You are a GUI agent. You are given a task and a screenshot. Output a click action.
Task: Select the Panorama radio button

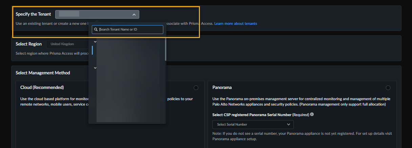[x=388, y=88]
